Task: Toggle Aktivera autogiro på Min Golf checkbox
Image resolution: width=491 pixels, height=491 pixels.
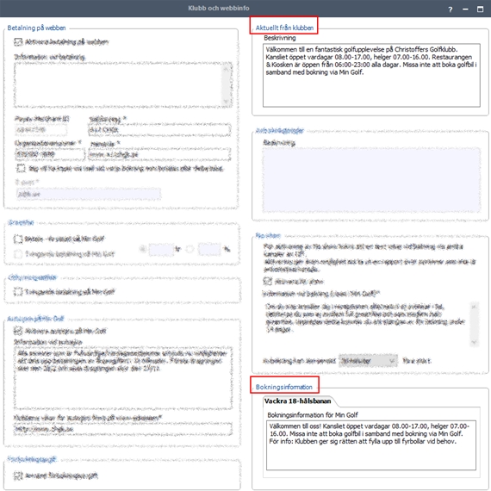Action: [18, 331]
